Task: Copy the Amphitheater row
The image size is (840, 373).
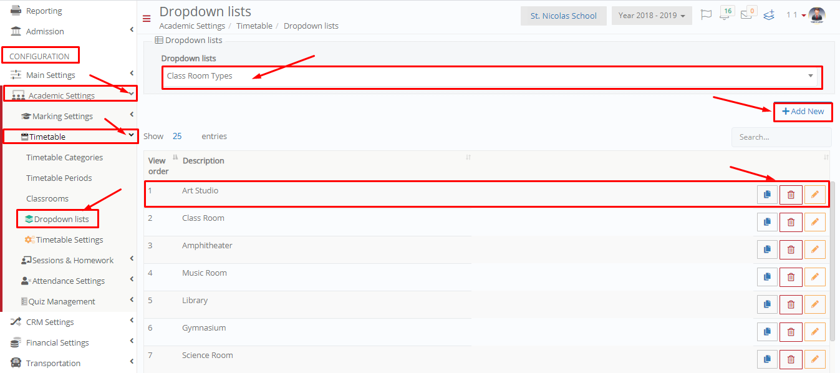Action: 767,249
